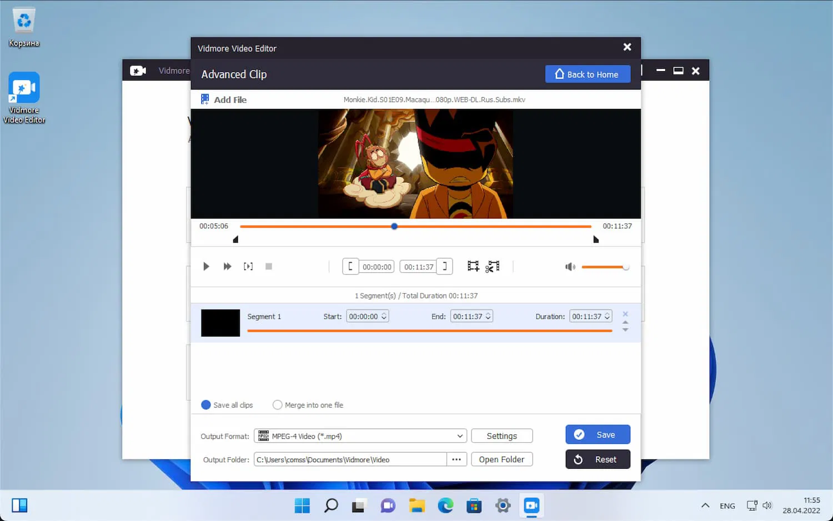This screenshot has height=521, width=833.
Task: Mute audio with speaker icon
Action: 570,267
